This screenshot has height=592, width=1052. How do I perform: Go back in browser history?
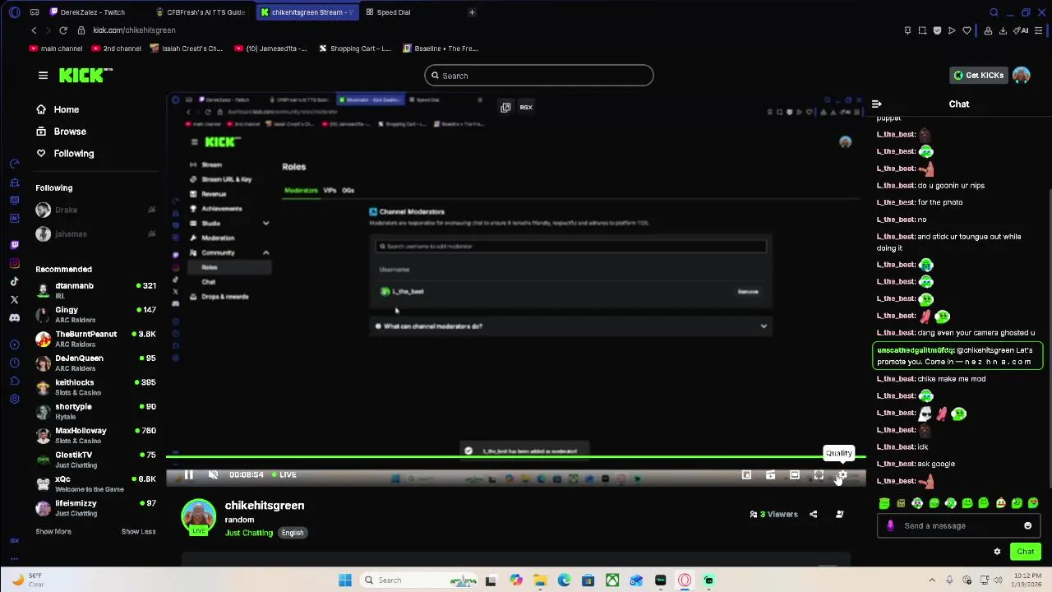click(34, 30)
